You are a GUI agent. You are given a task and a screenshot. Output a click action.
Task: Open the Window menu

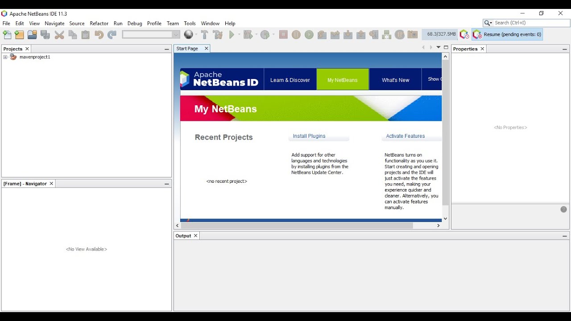click(x=210, y=24)
